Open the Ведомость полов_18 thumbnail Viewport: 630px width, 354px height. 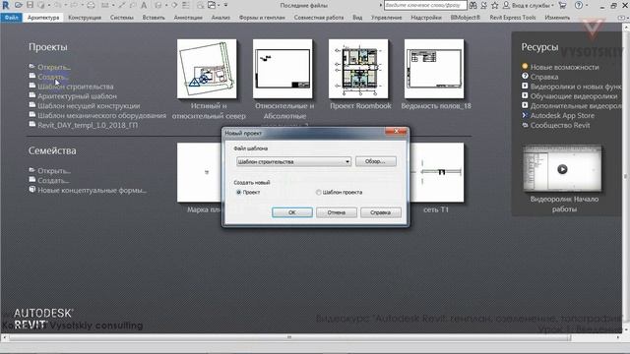pyautogui.click(x=434, y=69)
